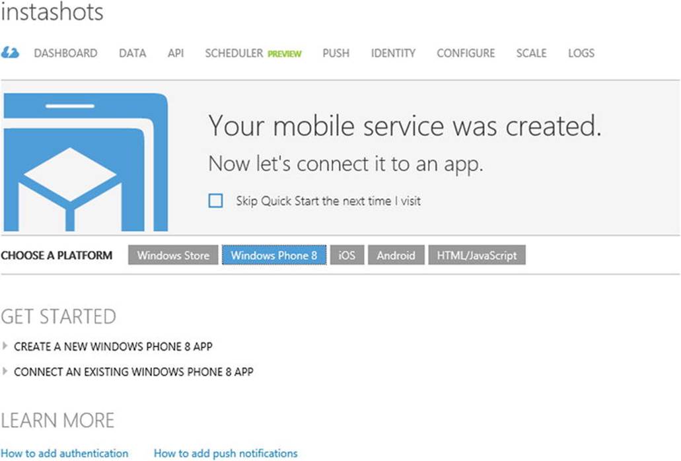Select the HTML/JavaScript platform
The width and height of the screenshot is (681, 461).
[x=477, y=255]
